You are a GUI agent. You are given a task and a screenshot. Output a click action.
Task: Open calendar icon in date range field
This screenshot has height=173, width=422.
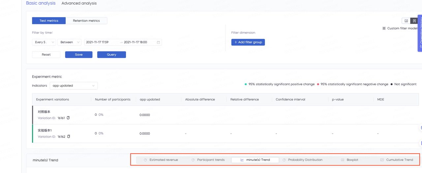click(x=158, y=42)
